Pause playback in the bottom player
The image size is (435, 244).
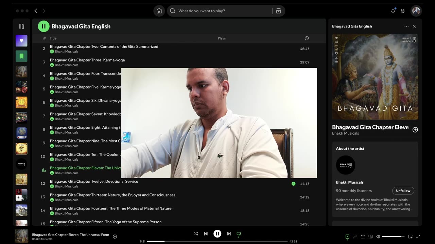[217, 234]
